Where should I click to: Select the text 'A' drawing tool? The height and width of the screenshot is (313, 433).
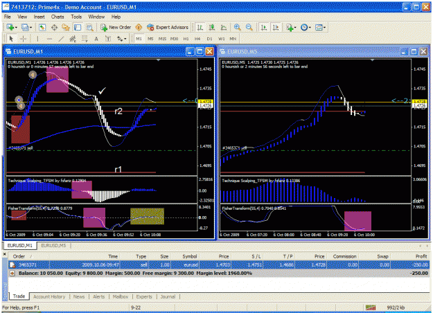coord(96,39)
